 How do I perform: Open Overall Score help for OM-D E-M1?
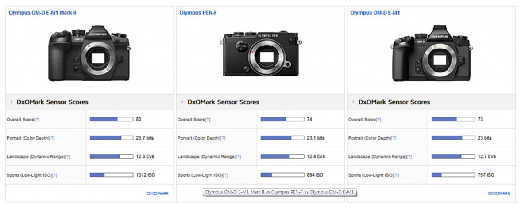[x=378, y=120]
